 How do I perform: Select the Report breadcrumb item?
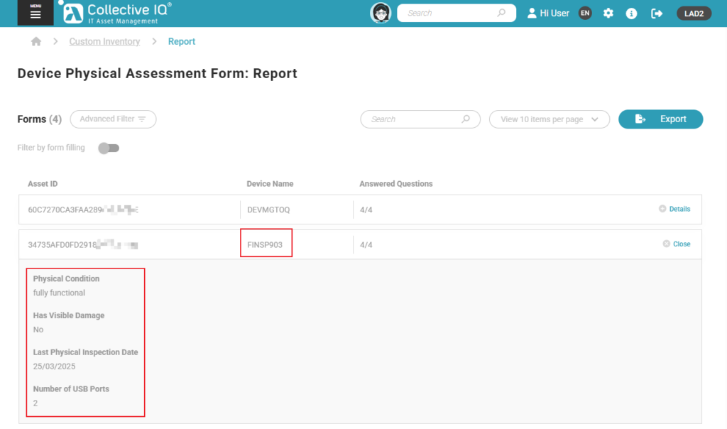click(182, 41)
